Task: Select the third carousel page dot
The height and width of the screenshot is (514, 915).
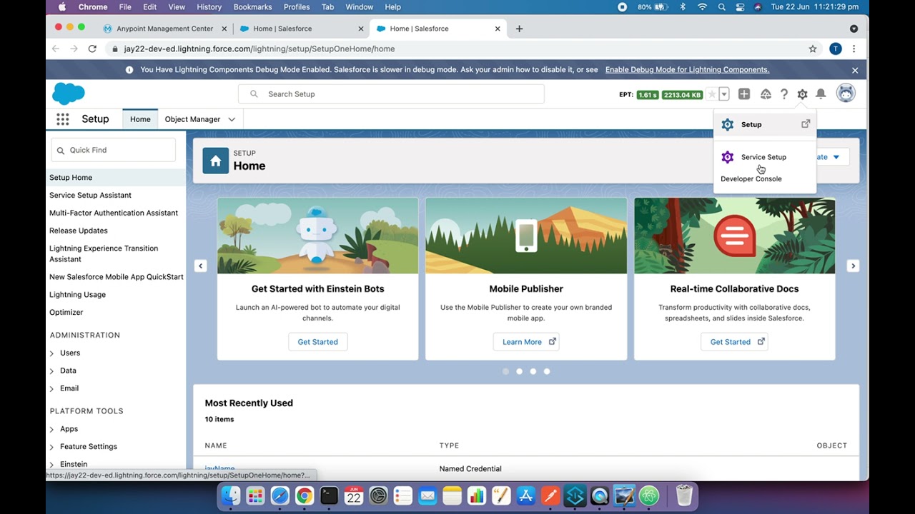Action: (533, 371)
